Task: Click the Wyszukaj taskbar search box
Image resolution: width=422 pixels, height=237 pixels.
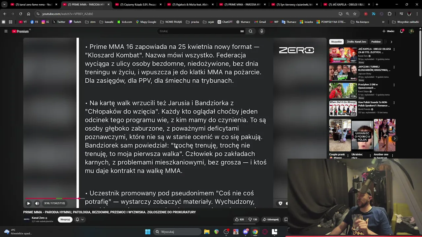Action: [x=177, y=232]
